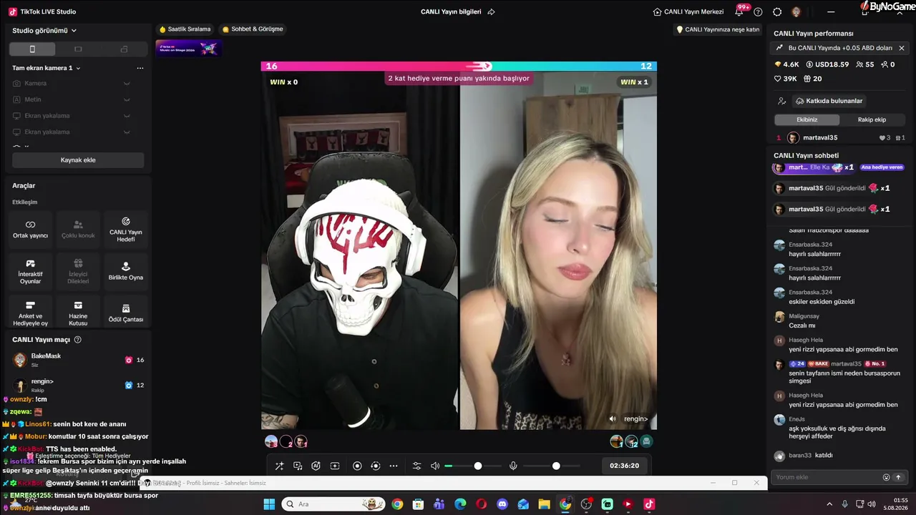
Task: Open Anket ve Hediyeyle oy
Action: tap(30, 313)
